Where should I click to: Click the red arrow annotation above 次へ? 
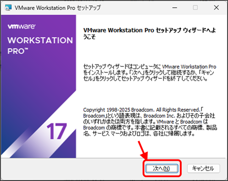pyautogui.click(x=143, y=150)
